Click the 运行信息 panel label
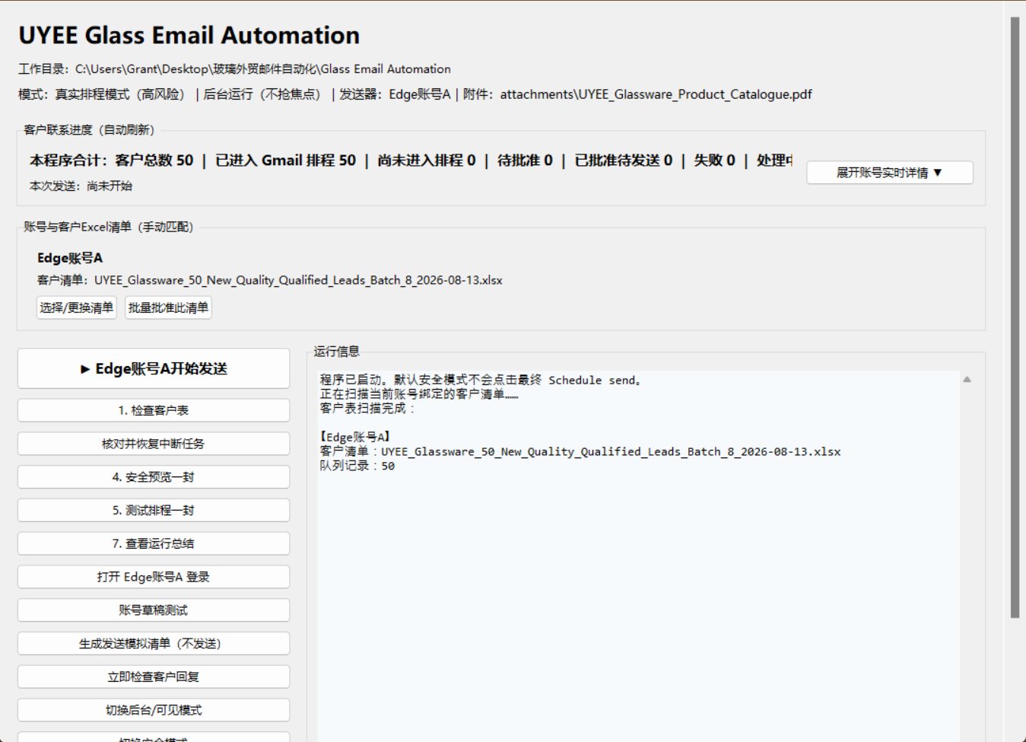Image resolution: width=1026 pixels, height=742 pixels. coord(337,351)
